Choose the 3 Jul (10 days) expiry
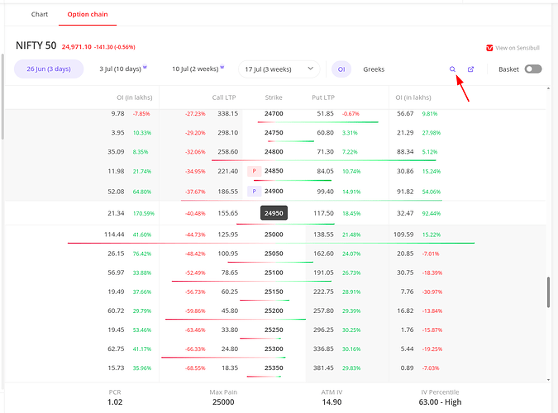The image size is (558, 413). click(120, 69)
